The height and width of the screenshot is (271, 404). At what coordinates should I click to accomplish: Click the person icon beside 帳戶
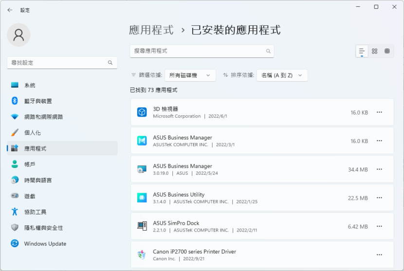tap(15, 164)
